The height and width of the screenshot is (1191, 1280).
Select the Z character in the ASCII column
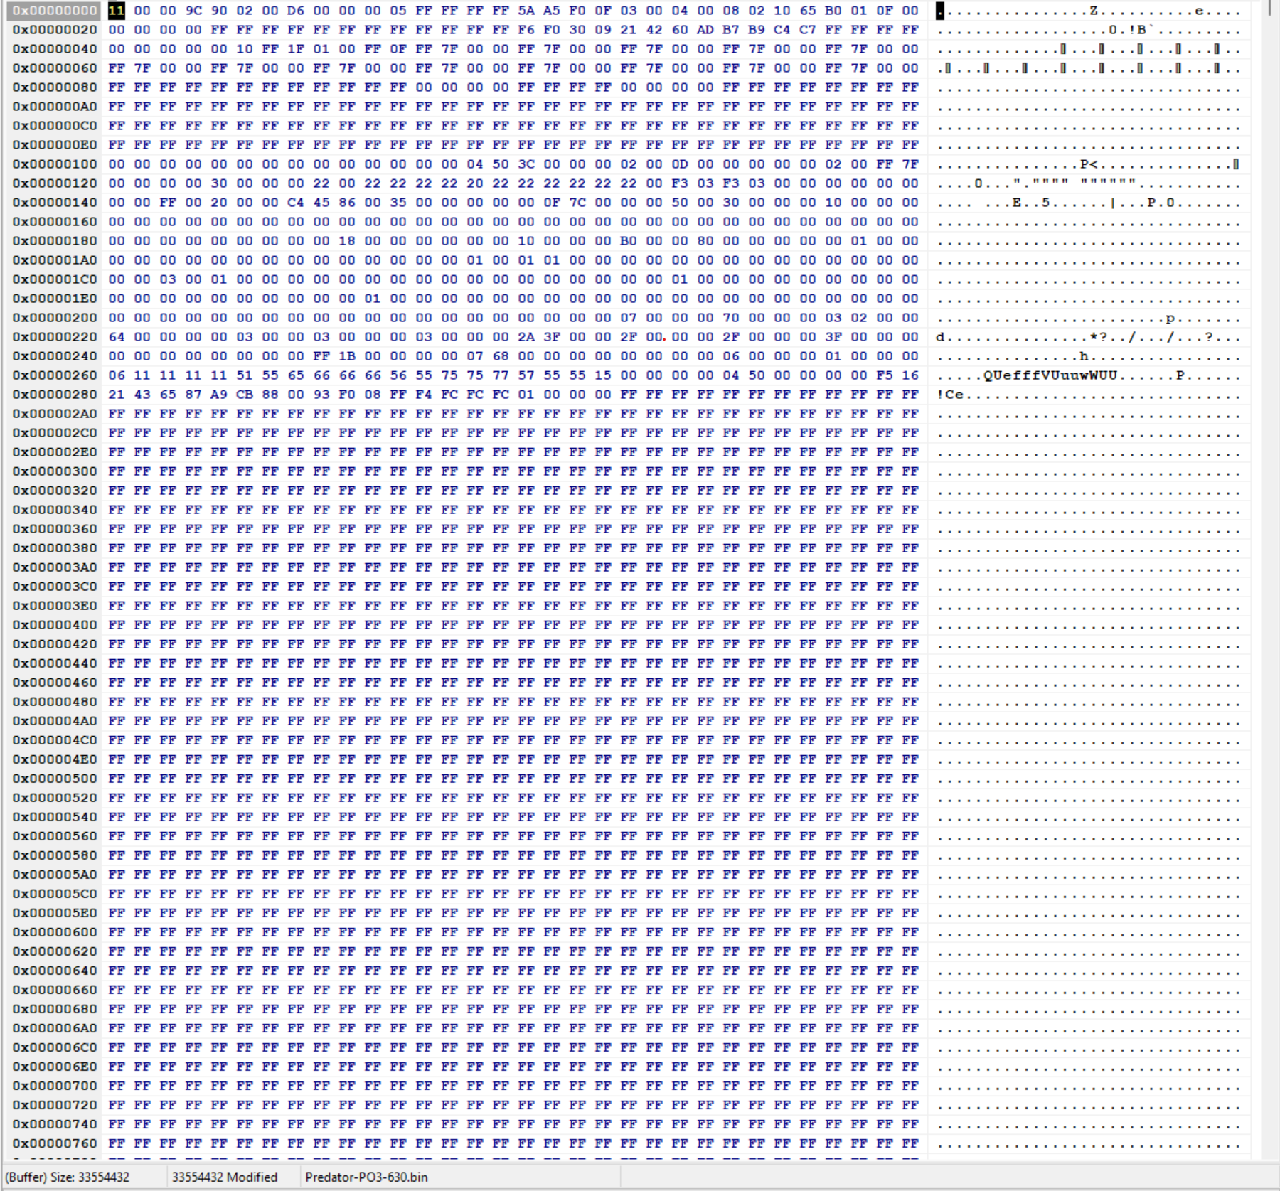pos(1094,11)
